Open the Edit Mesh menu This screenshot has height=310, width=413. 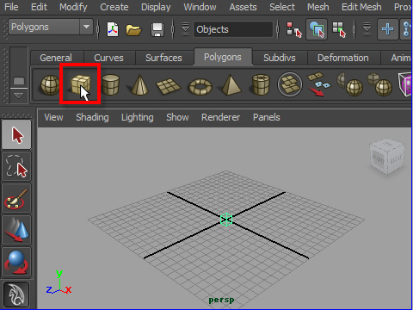[x=361, y=7]
